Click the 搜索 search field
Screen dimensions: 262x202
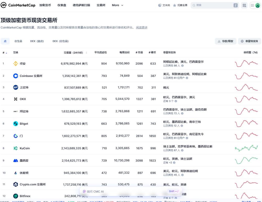click(x=215, y=5)
